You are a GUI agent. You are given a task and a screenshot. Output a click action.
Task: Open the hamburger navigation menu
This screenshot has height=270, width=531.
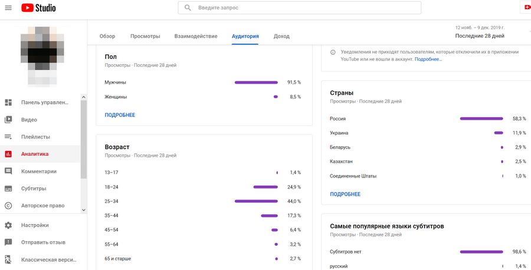tap(8, 8)
